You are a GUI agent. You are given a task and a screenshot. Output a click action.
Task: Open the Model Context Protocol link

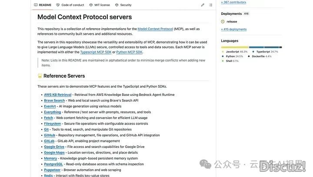click(155, 29)
